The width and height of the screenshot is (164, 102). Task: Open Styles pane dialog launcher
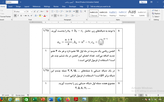coord(149,20)
